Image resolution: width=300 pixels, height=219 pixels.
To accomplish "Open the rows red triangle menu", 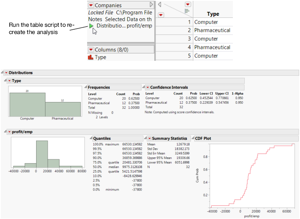I will coord(161,15).
